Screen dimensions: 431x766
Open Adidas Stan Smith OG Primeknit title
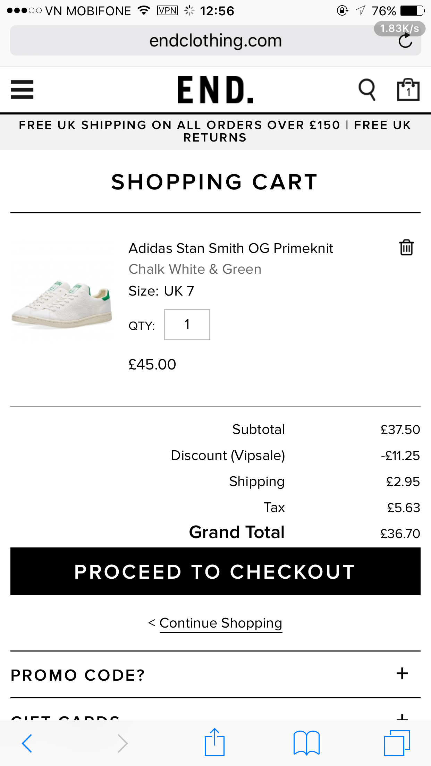coord(231,248)
